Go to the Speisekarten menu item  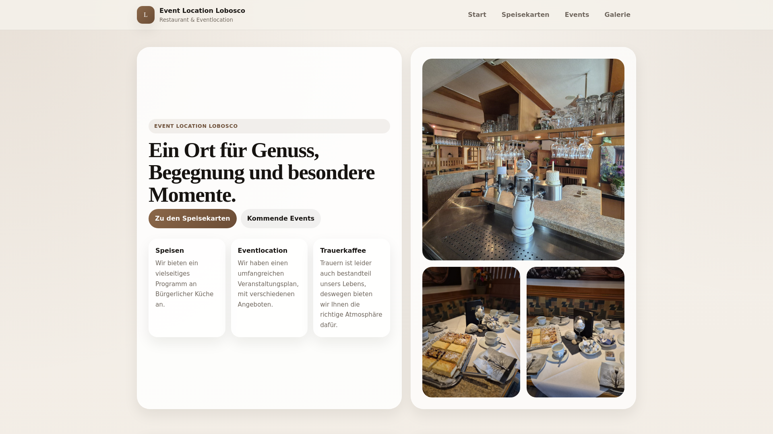click(x=525, y=15)
